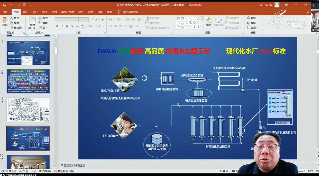The height and width of the screenshot is (176, 319).
Task: Click the account profile avatar
Action: point(277,5)
